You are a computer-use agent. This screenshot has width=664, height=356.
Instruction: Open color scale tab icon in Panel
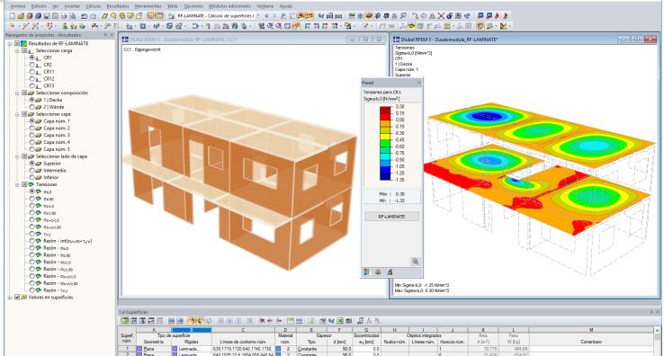point(366,272)
